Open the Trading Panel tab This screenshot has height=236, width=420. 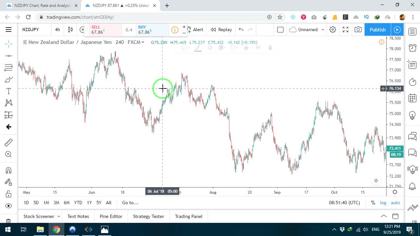189,216
